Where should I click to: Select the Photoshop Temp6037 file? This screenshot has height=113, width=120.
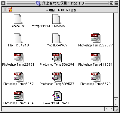[18, 77]
